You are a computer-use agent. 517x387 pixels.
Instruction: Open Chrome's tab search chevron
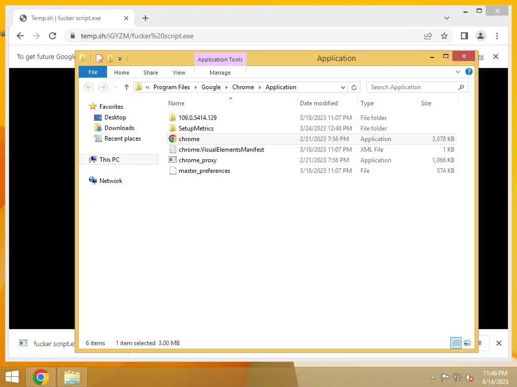pos(446,18)
